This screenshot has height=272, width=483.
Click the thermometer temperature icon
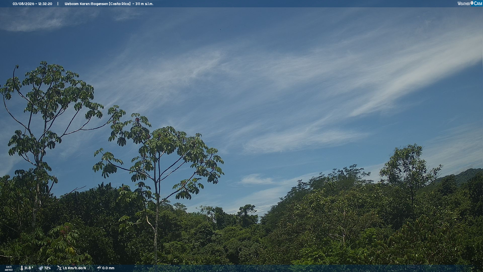pos(22,268)
